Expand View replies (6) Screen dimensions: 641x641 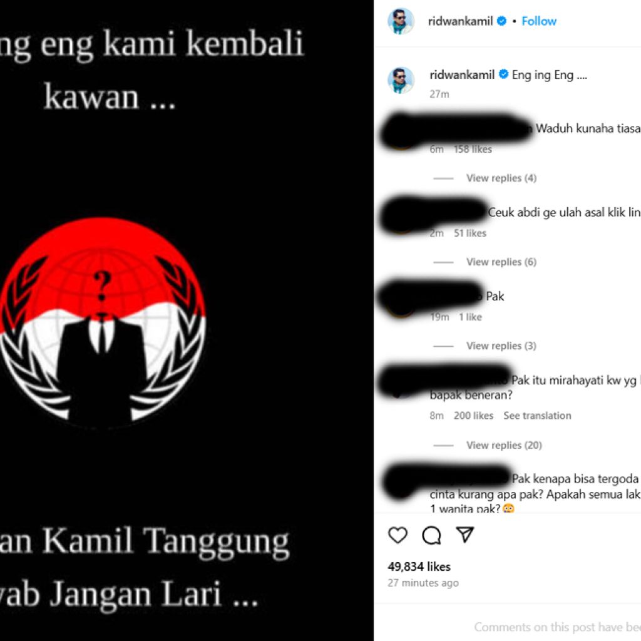(x=501, y=262)
